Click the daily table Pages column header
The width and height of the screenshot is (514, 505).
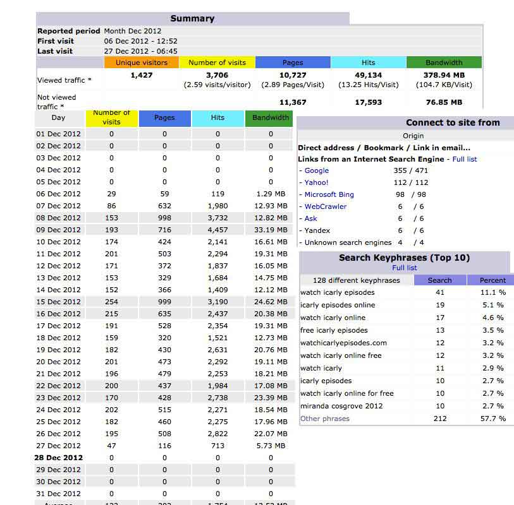pos(164,118)
